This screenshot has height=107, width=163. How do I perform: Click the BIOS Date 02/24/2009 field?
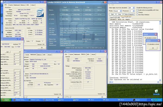45,78
